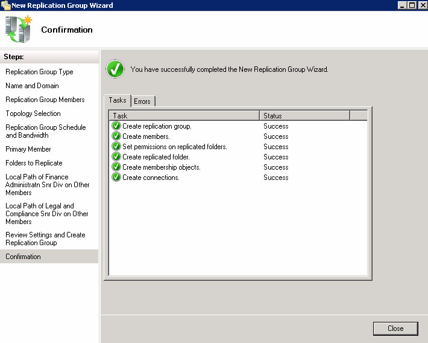Close the wizard with the title bar X
Viewport: 428px width, 343px height.
[423, 5]
